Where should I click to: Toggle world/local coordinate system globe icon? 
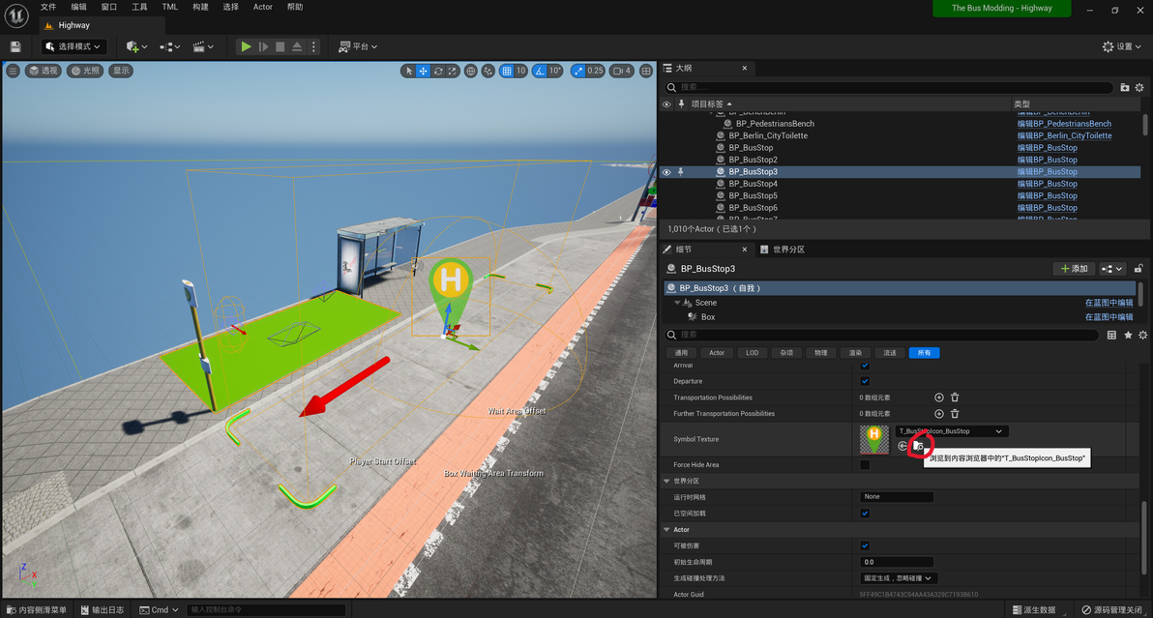coord(471,71)
